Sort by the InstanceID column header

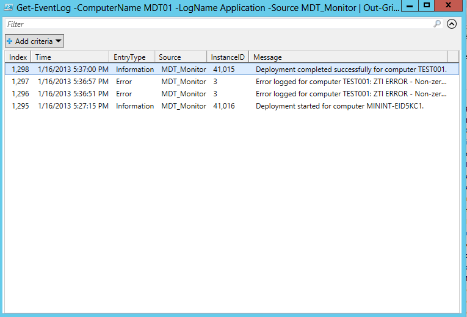tap(227, 57)
